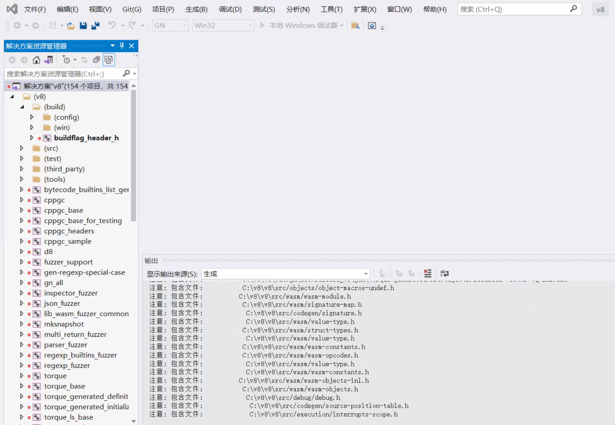Switch between solution and folder views
The image size is (615, 425).
(x=48, y=60)
